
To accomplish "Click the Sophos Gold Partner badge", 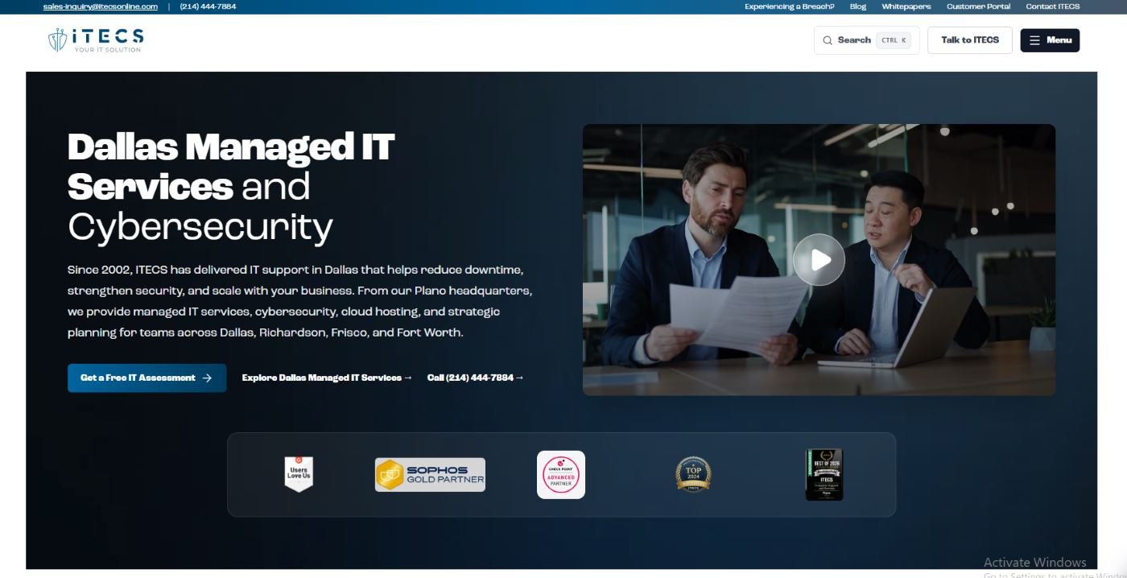I will (x=430, y=475).
